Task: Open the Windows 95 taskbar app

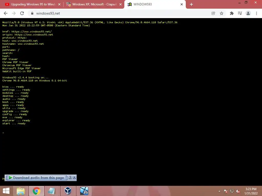Action: click(x=84, y=191)
